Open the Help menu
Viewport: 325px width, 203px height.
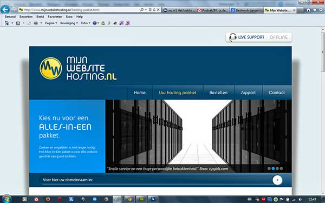(x=80, y=17)
